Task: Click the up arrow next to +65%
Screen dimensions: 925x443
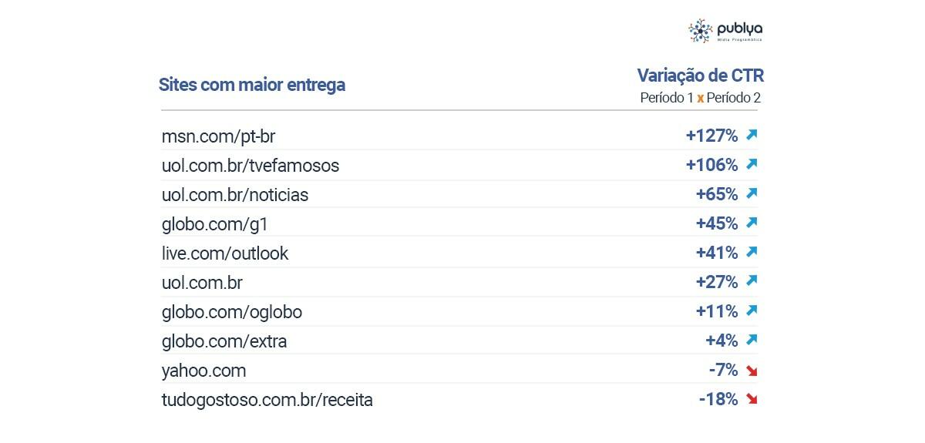Action: coord(752,193)
